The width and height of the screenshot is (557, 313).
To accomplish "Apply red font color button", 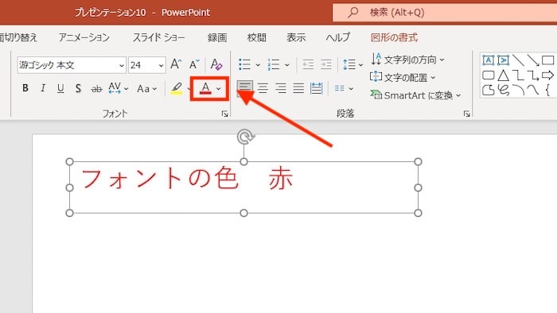I will coord(205,88).
